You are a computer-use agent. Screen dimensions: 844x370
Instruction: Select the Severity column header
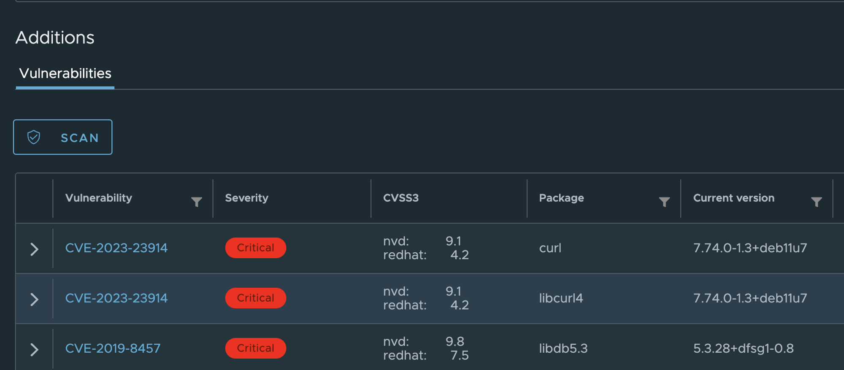[x=246, y=198]
